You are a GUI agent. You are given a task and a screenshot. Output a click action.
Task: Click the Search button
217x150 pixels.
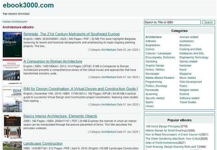[x=209, y=22]
